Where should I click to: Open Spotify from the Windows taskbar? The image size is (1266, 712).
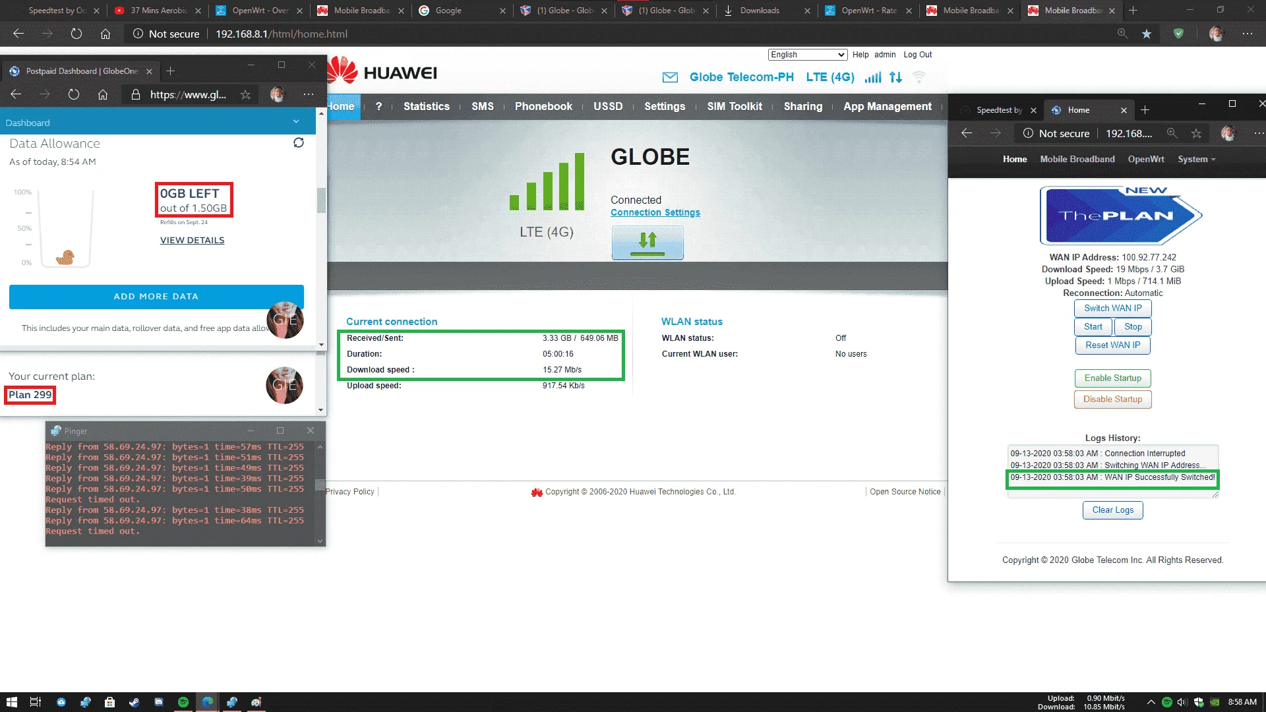(x=183, y=702)
